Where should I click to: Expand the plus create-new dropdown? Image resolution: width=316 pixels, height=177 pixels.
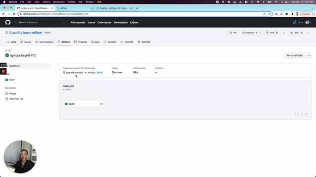tap(301, 23)
